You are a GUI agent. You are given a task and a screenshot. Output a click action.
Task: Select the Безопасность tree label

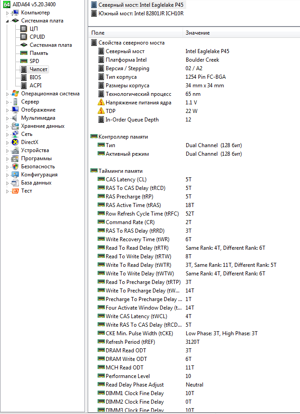[x=38, y=166]
